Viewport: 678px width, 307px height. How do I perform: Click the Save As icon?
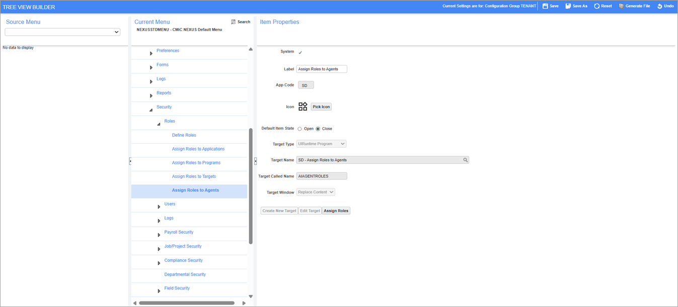click(568, 7)
